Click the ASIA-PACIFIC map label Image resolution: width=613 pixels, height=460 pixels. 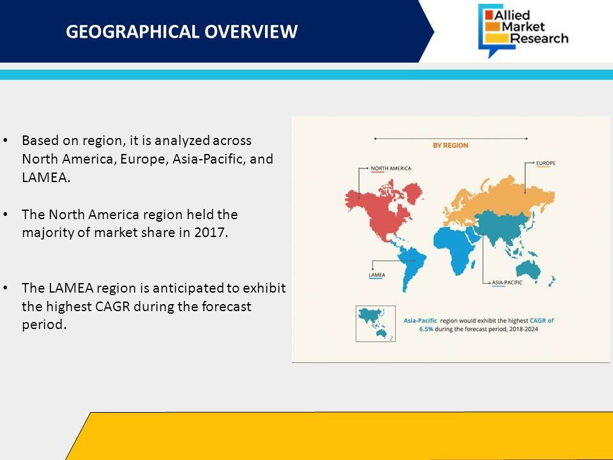click(x=506, y=282)
